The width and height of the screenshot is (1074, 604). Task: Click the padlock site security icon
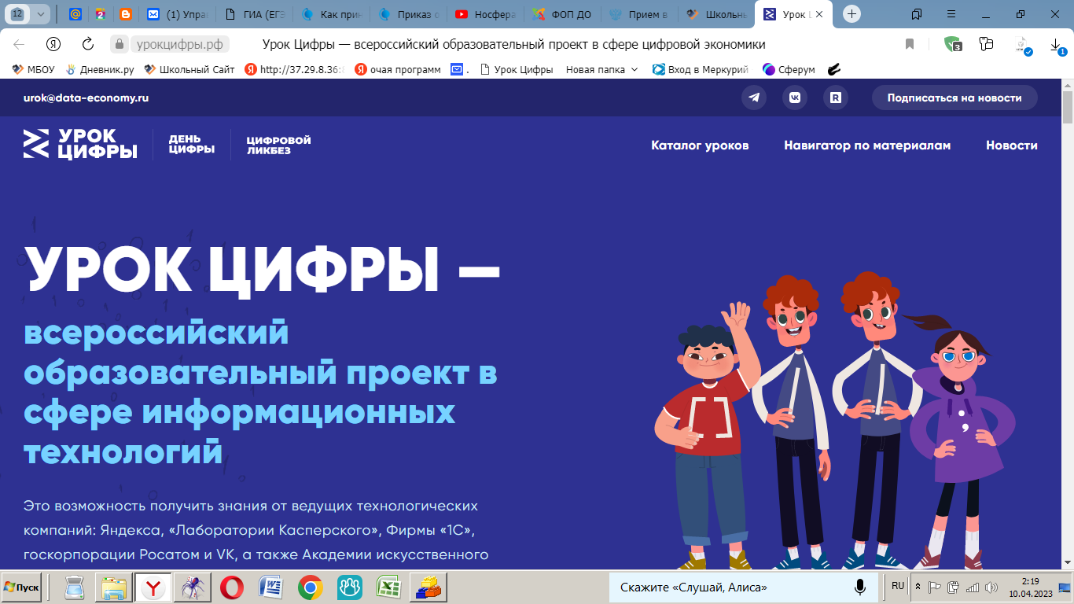pyautogui.click(x=120, y=44)
